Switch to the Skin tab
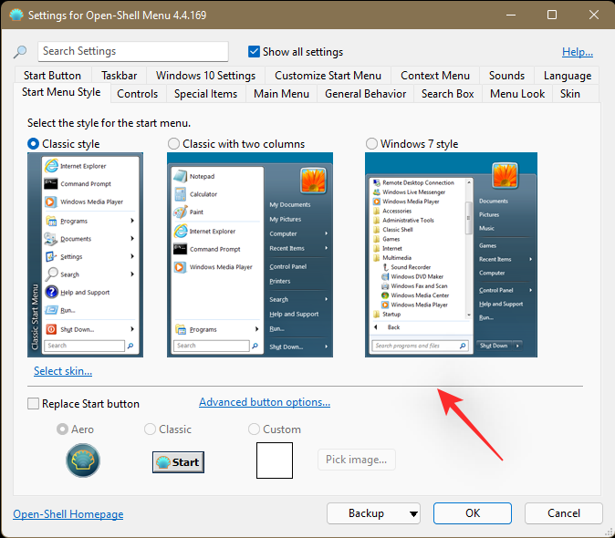The height and width of the screenshot is (538, 615). (x=569, y=93)
